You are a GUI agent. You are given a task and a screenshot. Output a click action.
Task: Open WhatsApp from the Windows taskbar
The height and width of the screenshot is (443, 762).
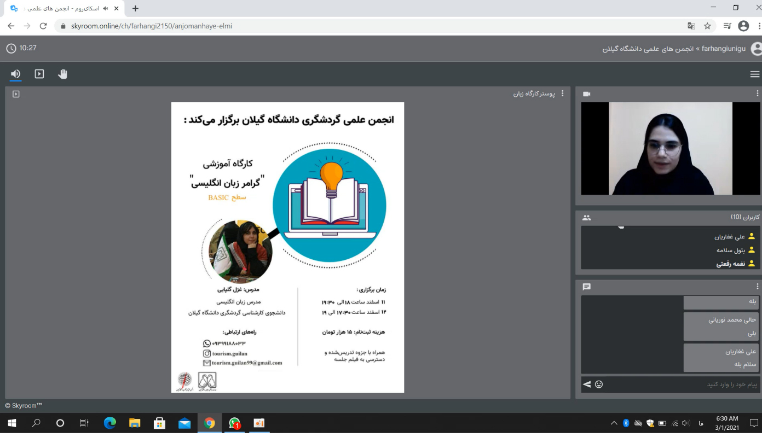(x=234, y=423)
